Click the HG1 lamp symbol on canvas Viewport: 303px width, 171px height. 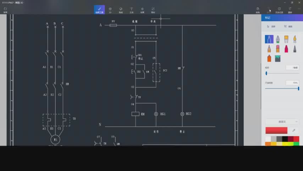156,114
